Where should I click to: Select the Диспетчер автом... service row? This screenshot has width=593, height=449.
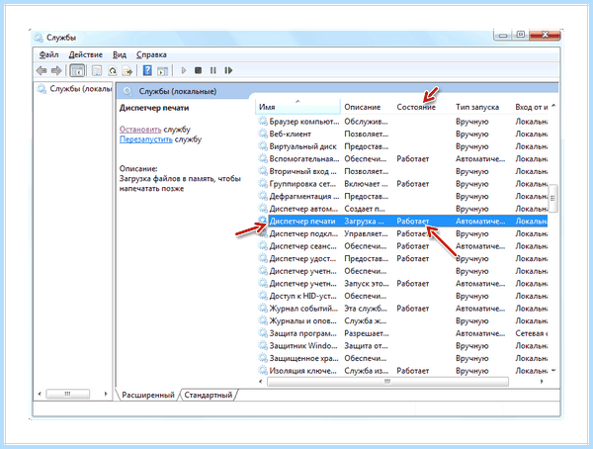[x=403, y=209]
